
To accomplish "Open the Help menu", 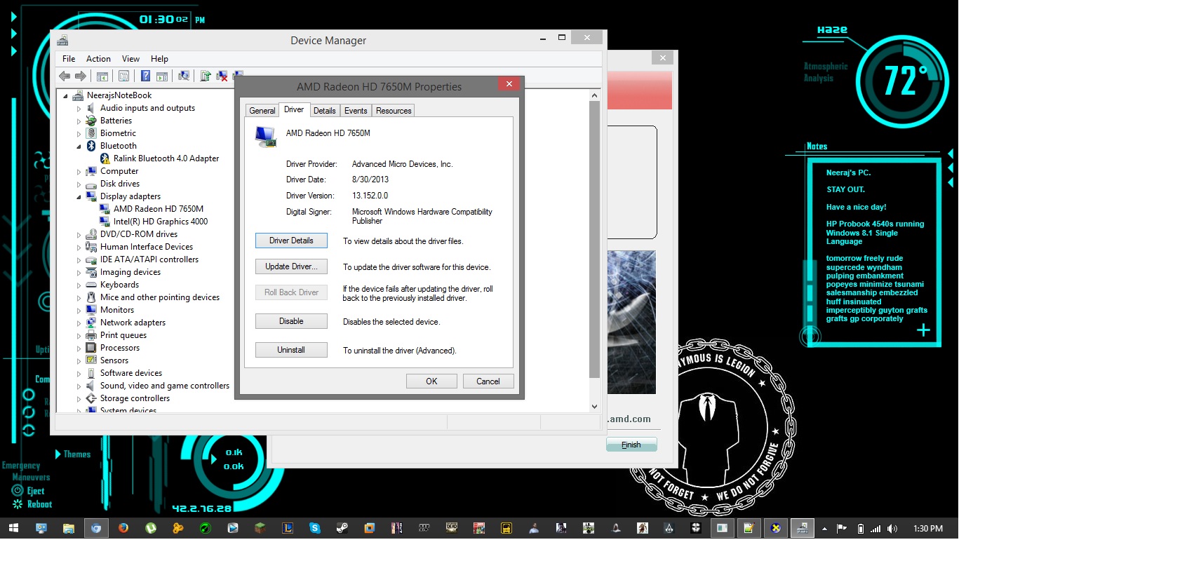I will [159, 59].
